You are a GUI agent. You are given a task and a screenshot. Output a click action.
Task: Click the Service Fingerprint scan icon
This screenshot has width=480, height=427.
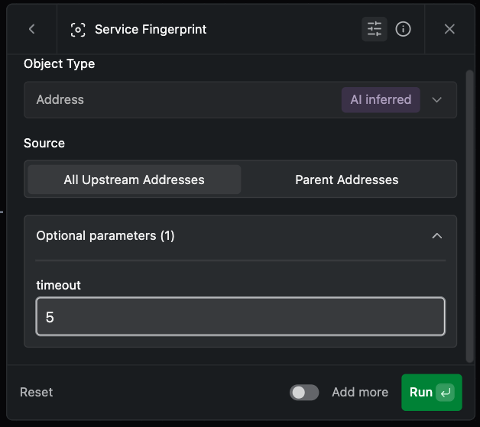click(x=77, y=30)
